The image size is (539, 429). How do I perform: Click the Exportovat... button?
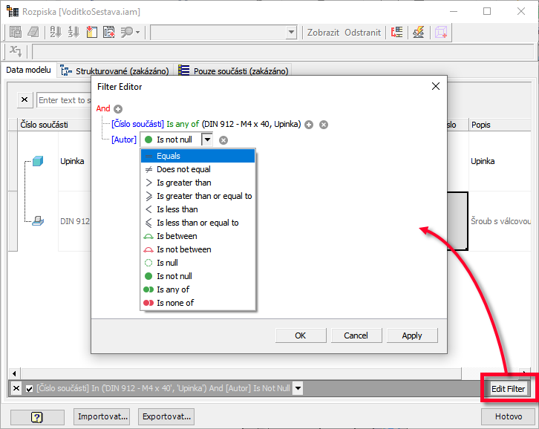[167, 416]
